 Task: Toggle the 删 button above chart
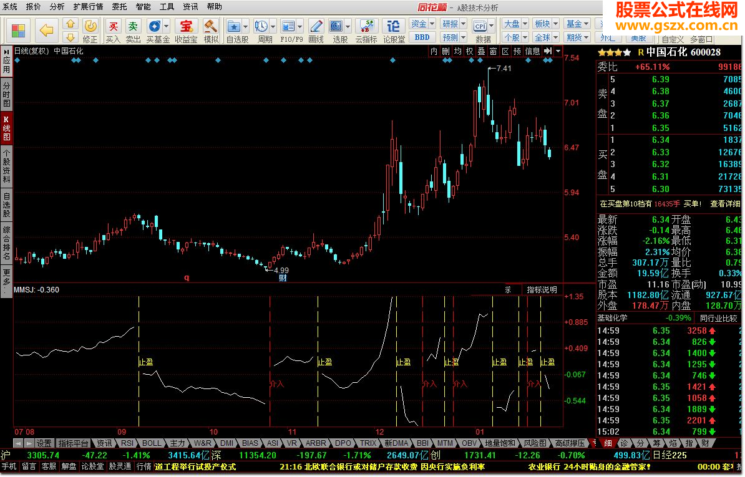coord(446,51)
